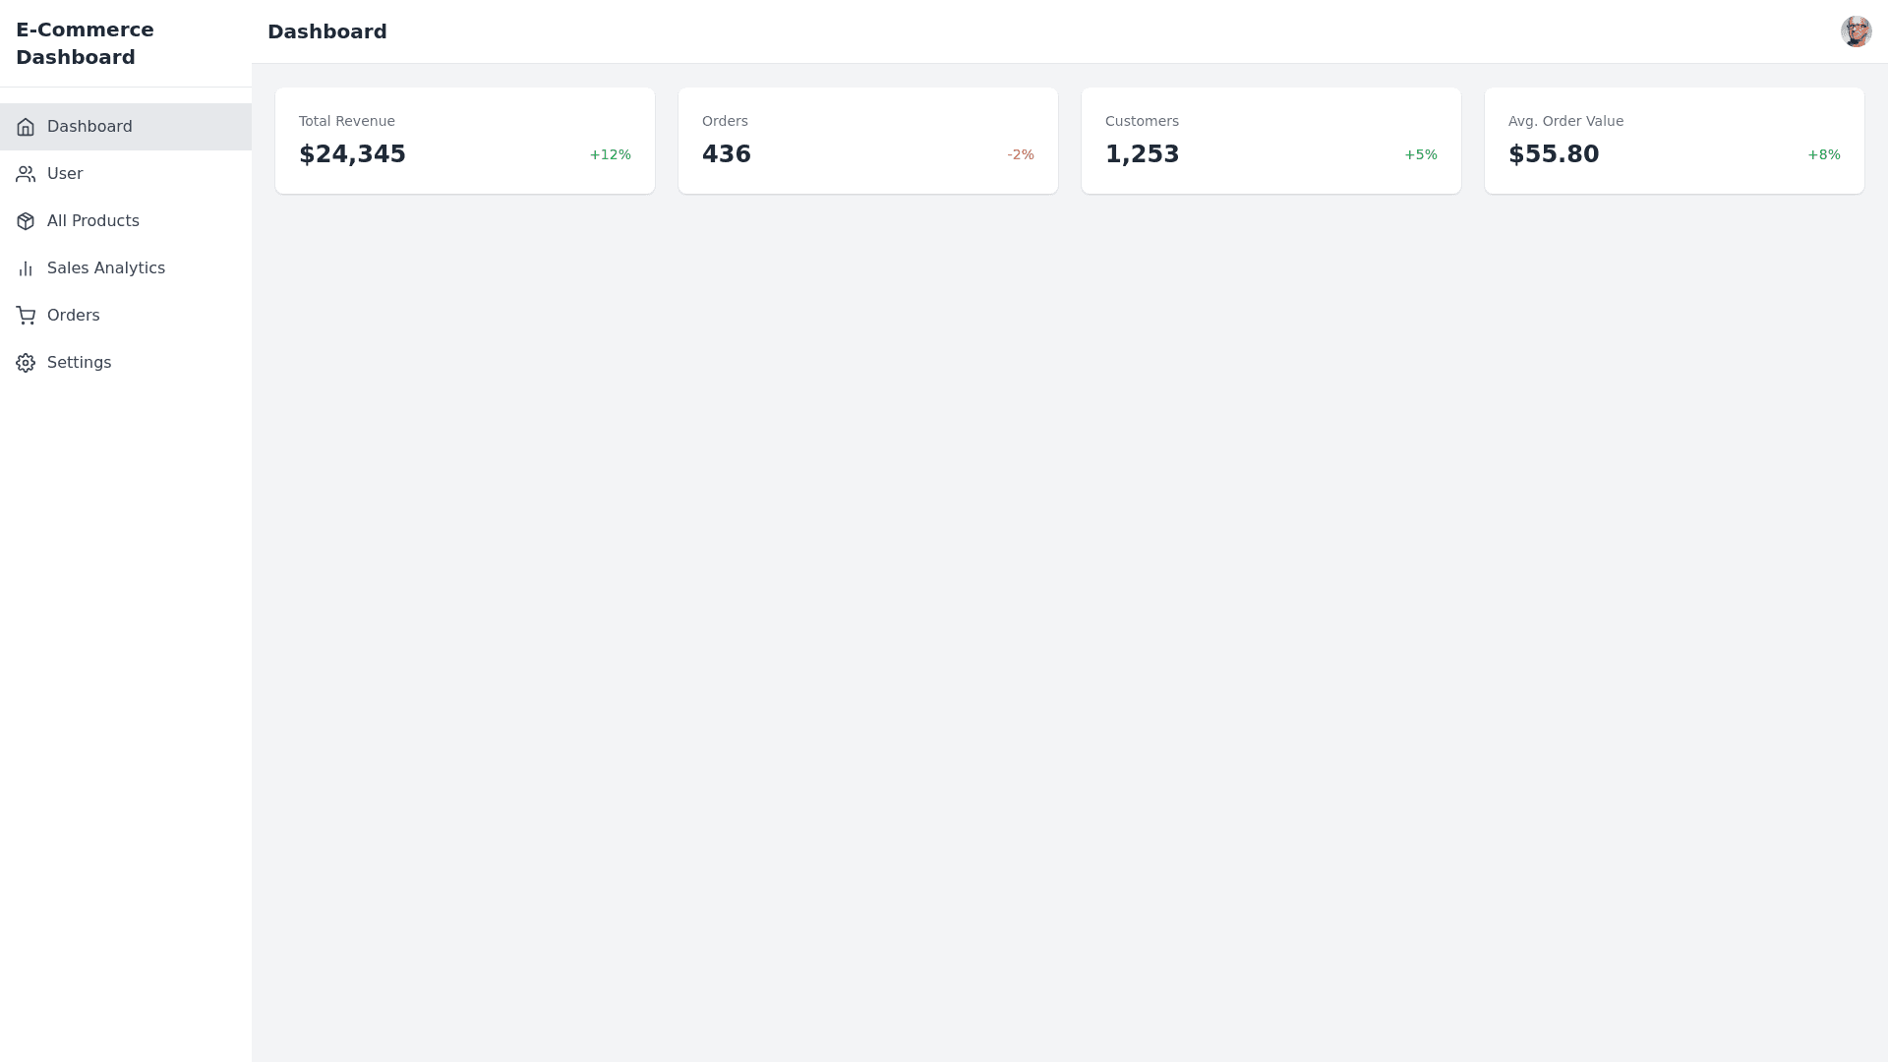Click the Avg. Order Value card
The width and height of the screenshot is (1888, 1062).
pyautogui.click(x=1674, y=141)
